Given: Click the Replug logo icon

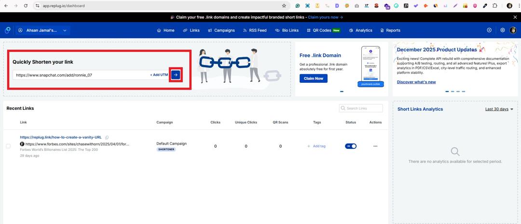Looking at the screenshot, I should click(8, 30).
